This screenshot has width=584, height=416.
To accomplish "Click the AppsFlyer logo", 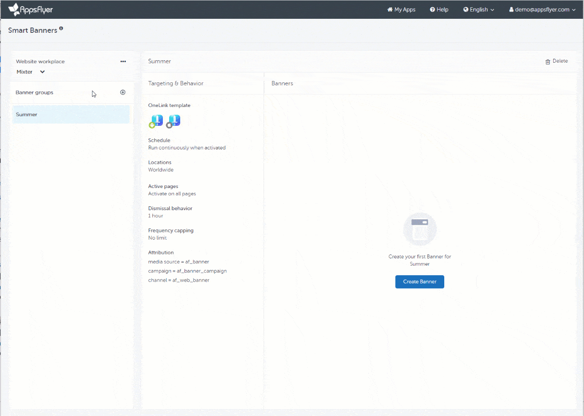I will click(30, 9).
